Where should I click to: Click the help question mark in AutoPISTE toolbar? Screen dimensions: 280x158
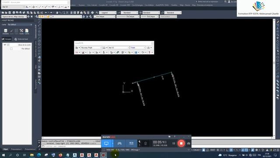(149, 53)
